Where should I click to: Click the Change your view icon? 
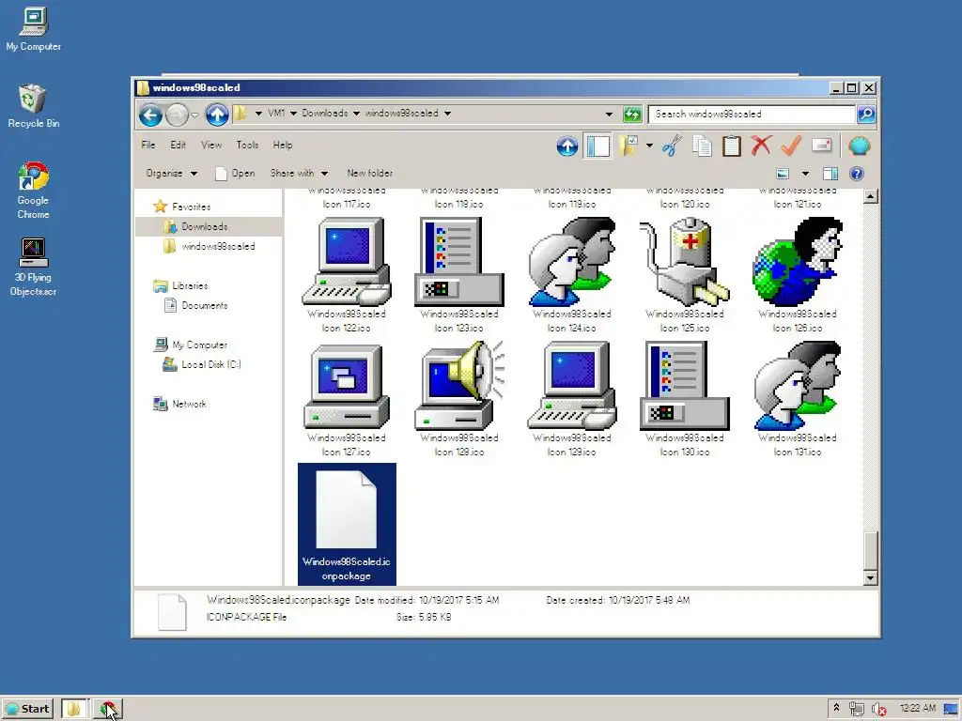pyautogui.click(x=783, y=174)
